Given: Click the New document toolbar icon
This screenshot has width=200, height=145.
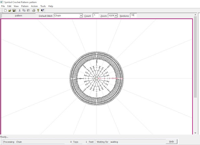Looking at the screenshot, I should click(x=5, y=10).
